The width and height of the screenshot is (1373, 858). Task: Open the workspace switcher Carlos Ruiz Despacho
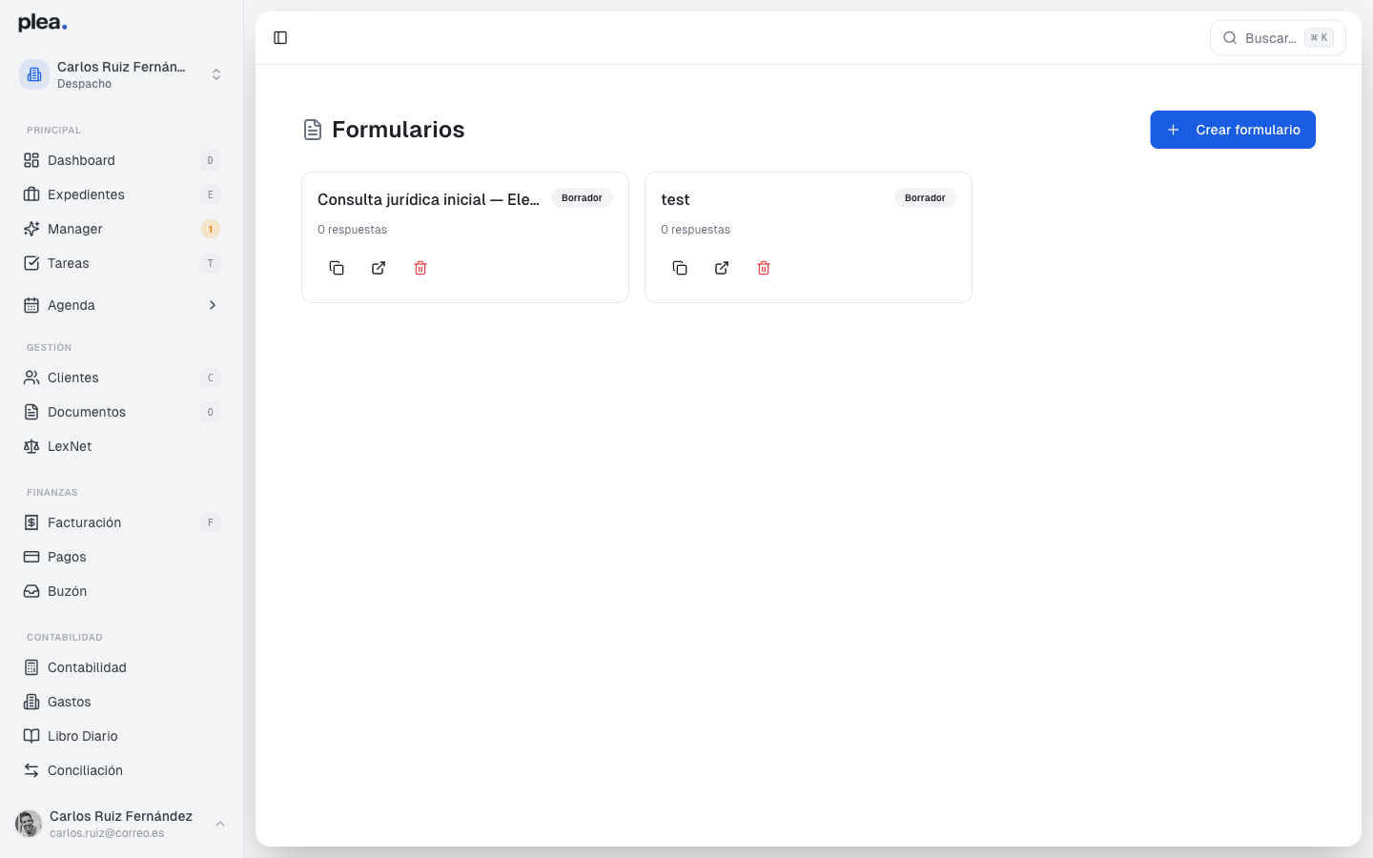[x=121, y=74]
